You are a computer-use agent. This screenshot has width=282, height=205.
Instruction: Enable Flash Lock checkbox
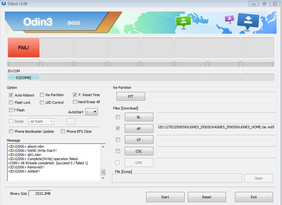pyautogui.click(x=11, y=102)
